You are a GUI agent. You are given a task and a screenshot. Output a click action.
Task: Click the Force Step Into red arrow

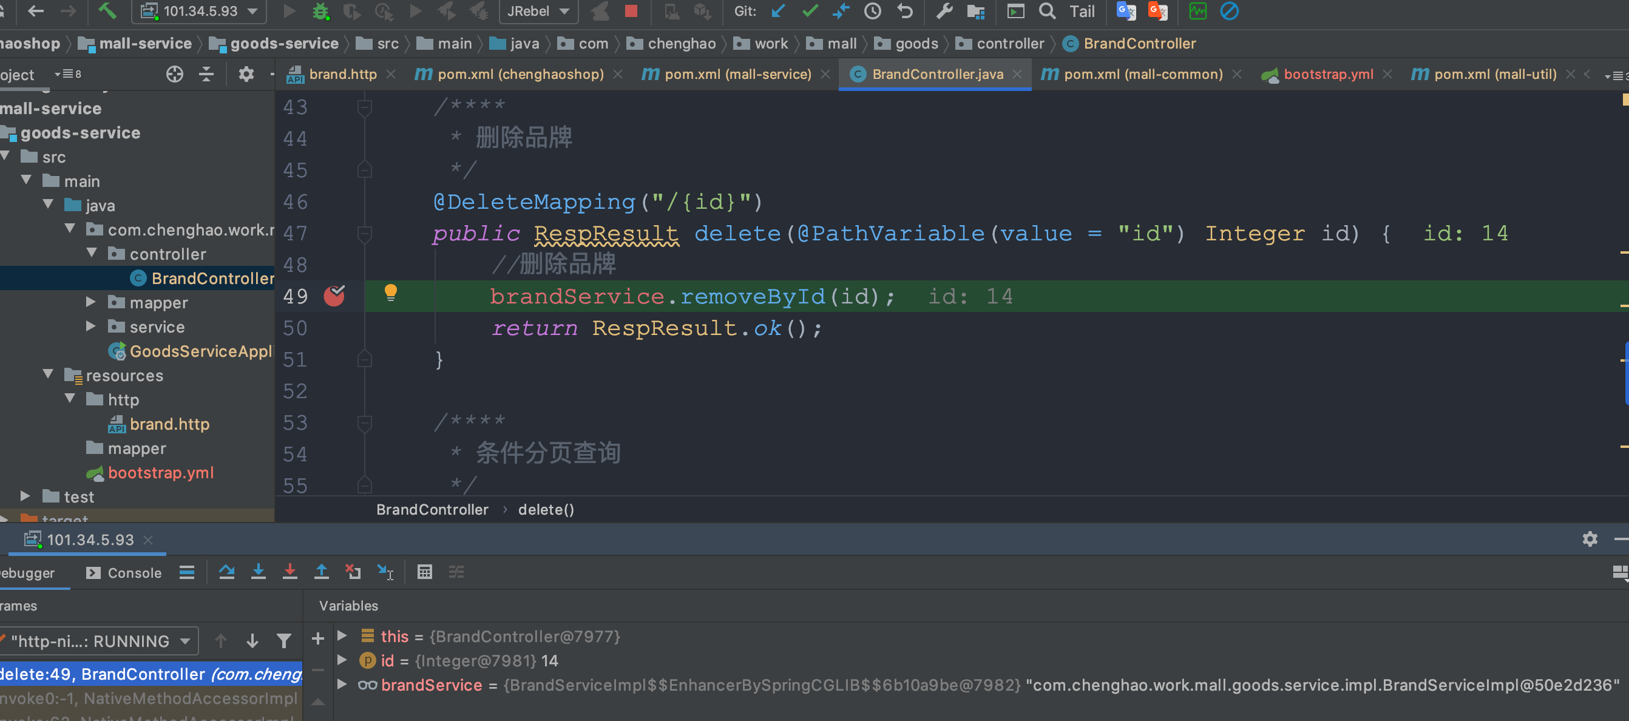point(290,572)
